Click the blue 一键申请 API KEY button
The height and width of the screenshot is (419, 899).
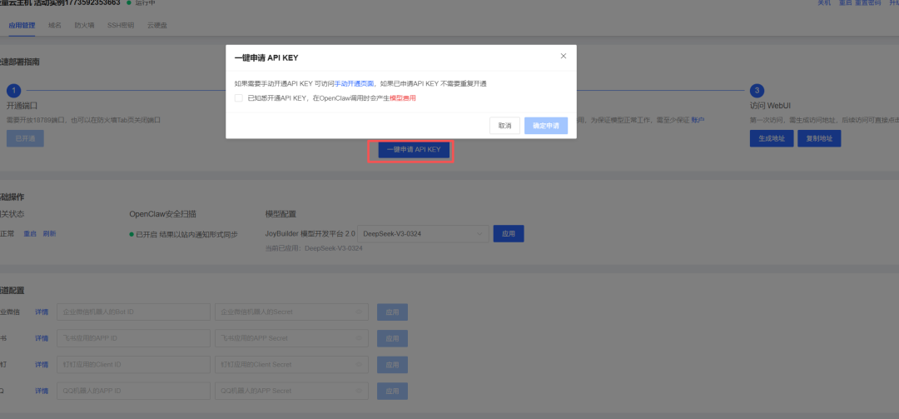point(414,149)
